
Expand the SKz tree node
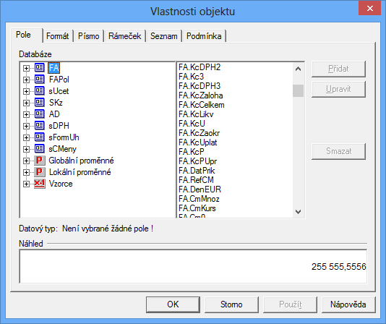(x=26, y=103)
